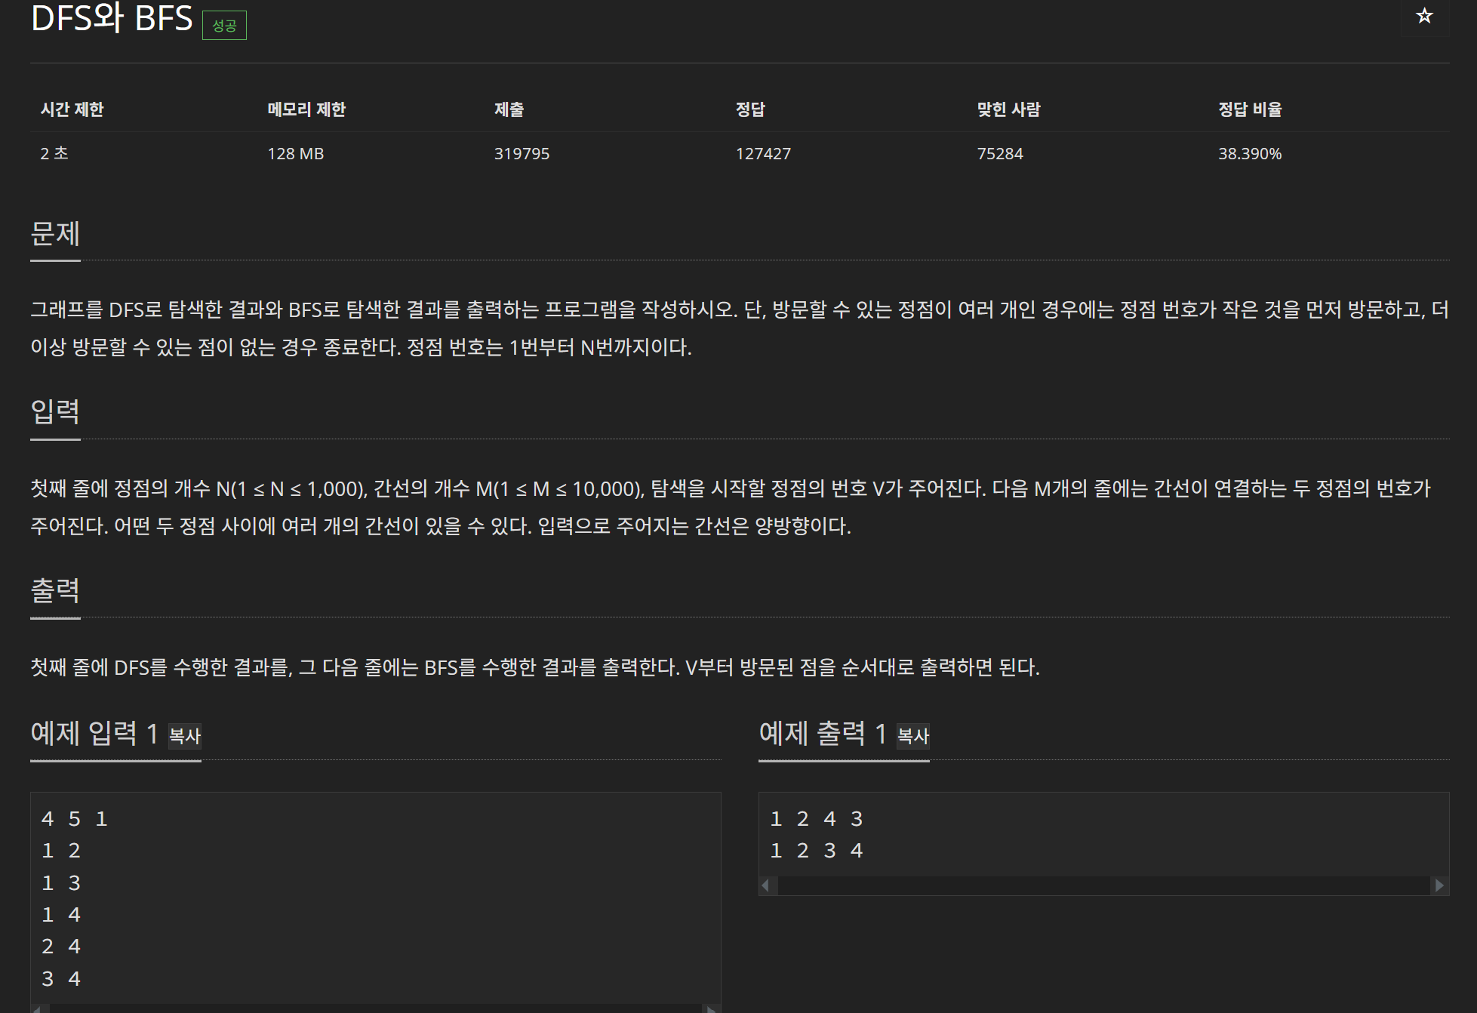Click the 예제 출력 1 heading
Screen dimensions: 1477x1013
pos(823,733)
